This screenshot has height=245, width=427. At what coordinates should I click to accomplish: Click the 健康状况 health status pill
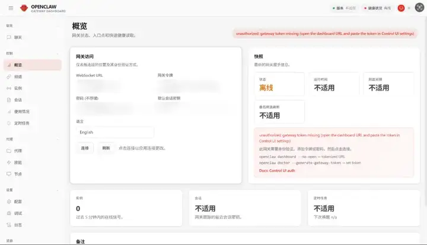point(377,8)
